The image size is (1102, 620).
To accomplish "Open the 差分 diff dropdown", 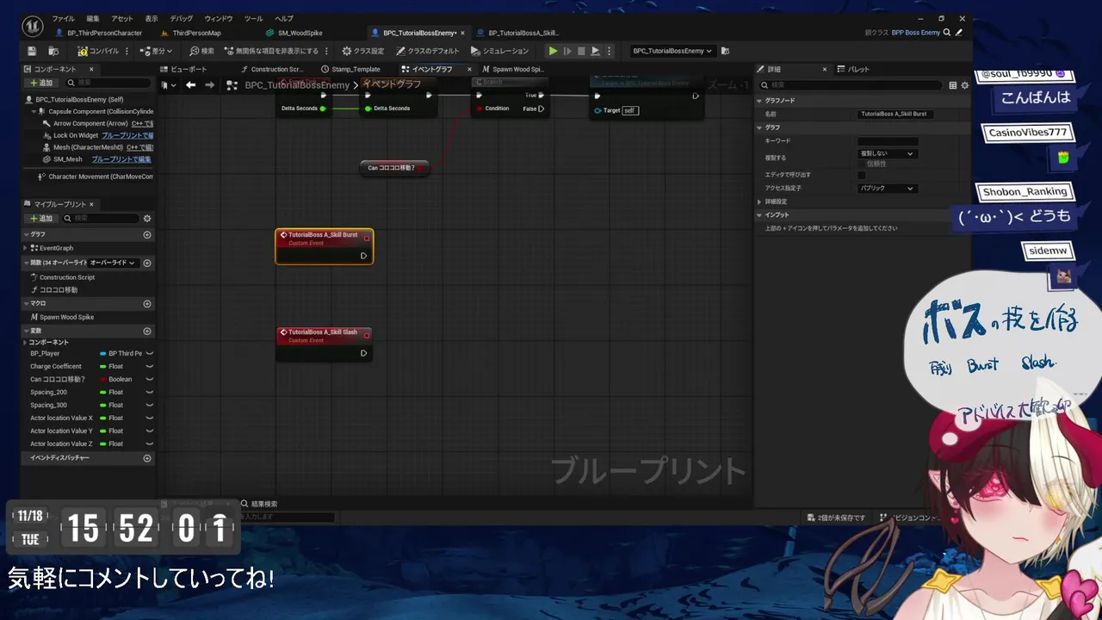I will pyautogui.click(x=156, y=51).
